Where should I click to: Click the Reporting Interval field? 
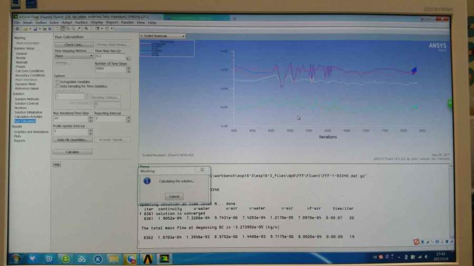tap(111, 118)
